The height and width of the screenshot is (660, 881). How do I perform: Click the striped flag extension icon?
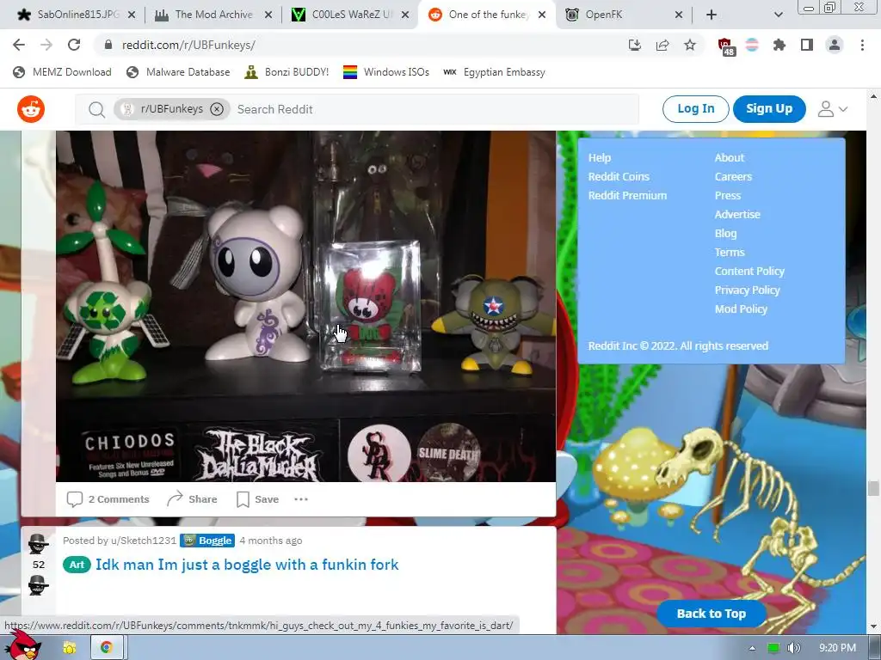pos(752,45)
